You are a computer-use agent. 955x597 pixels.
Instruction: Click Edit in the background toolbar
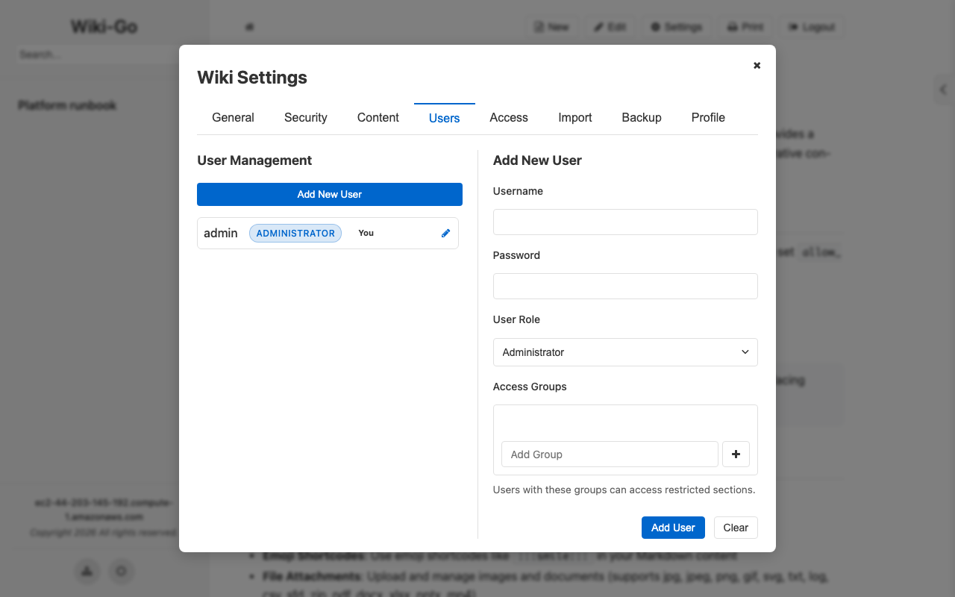coord(610,27)
